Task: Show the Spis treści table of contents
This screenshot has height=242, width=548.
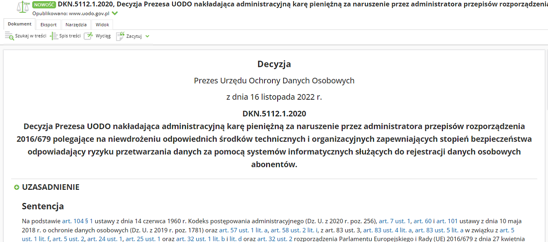Action: (x=65, y=36)
